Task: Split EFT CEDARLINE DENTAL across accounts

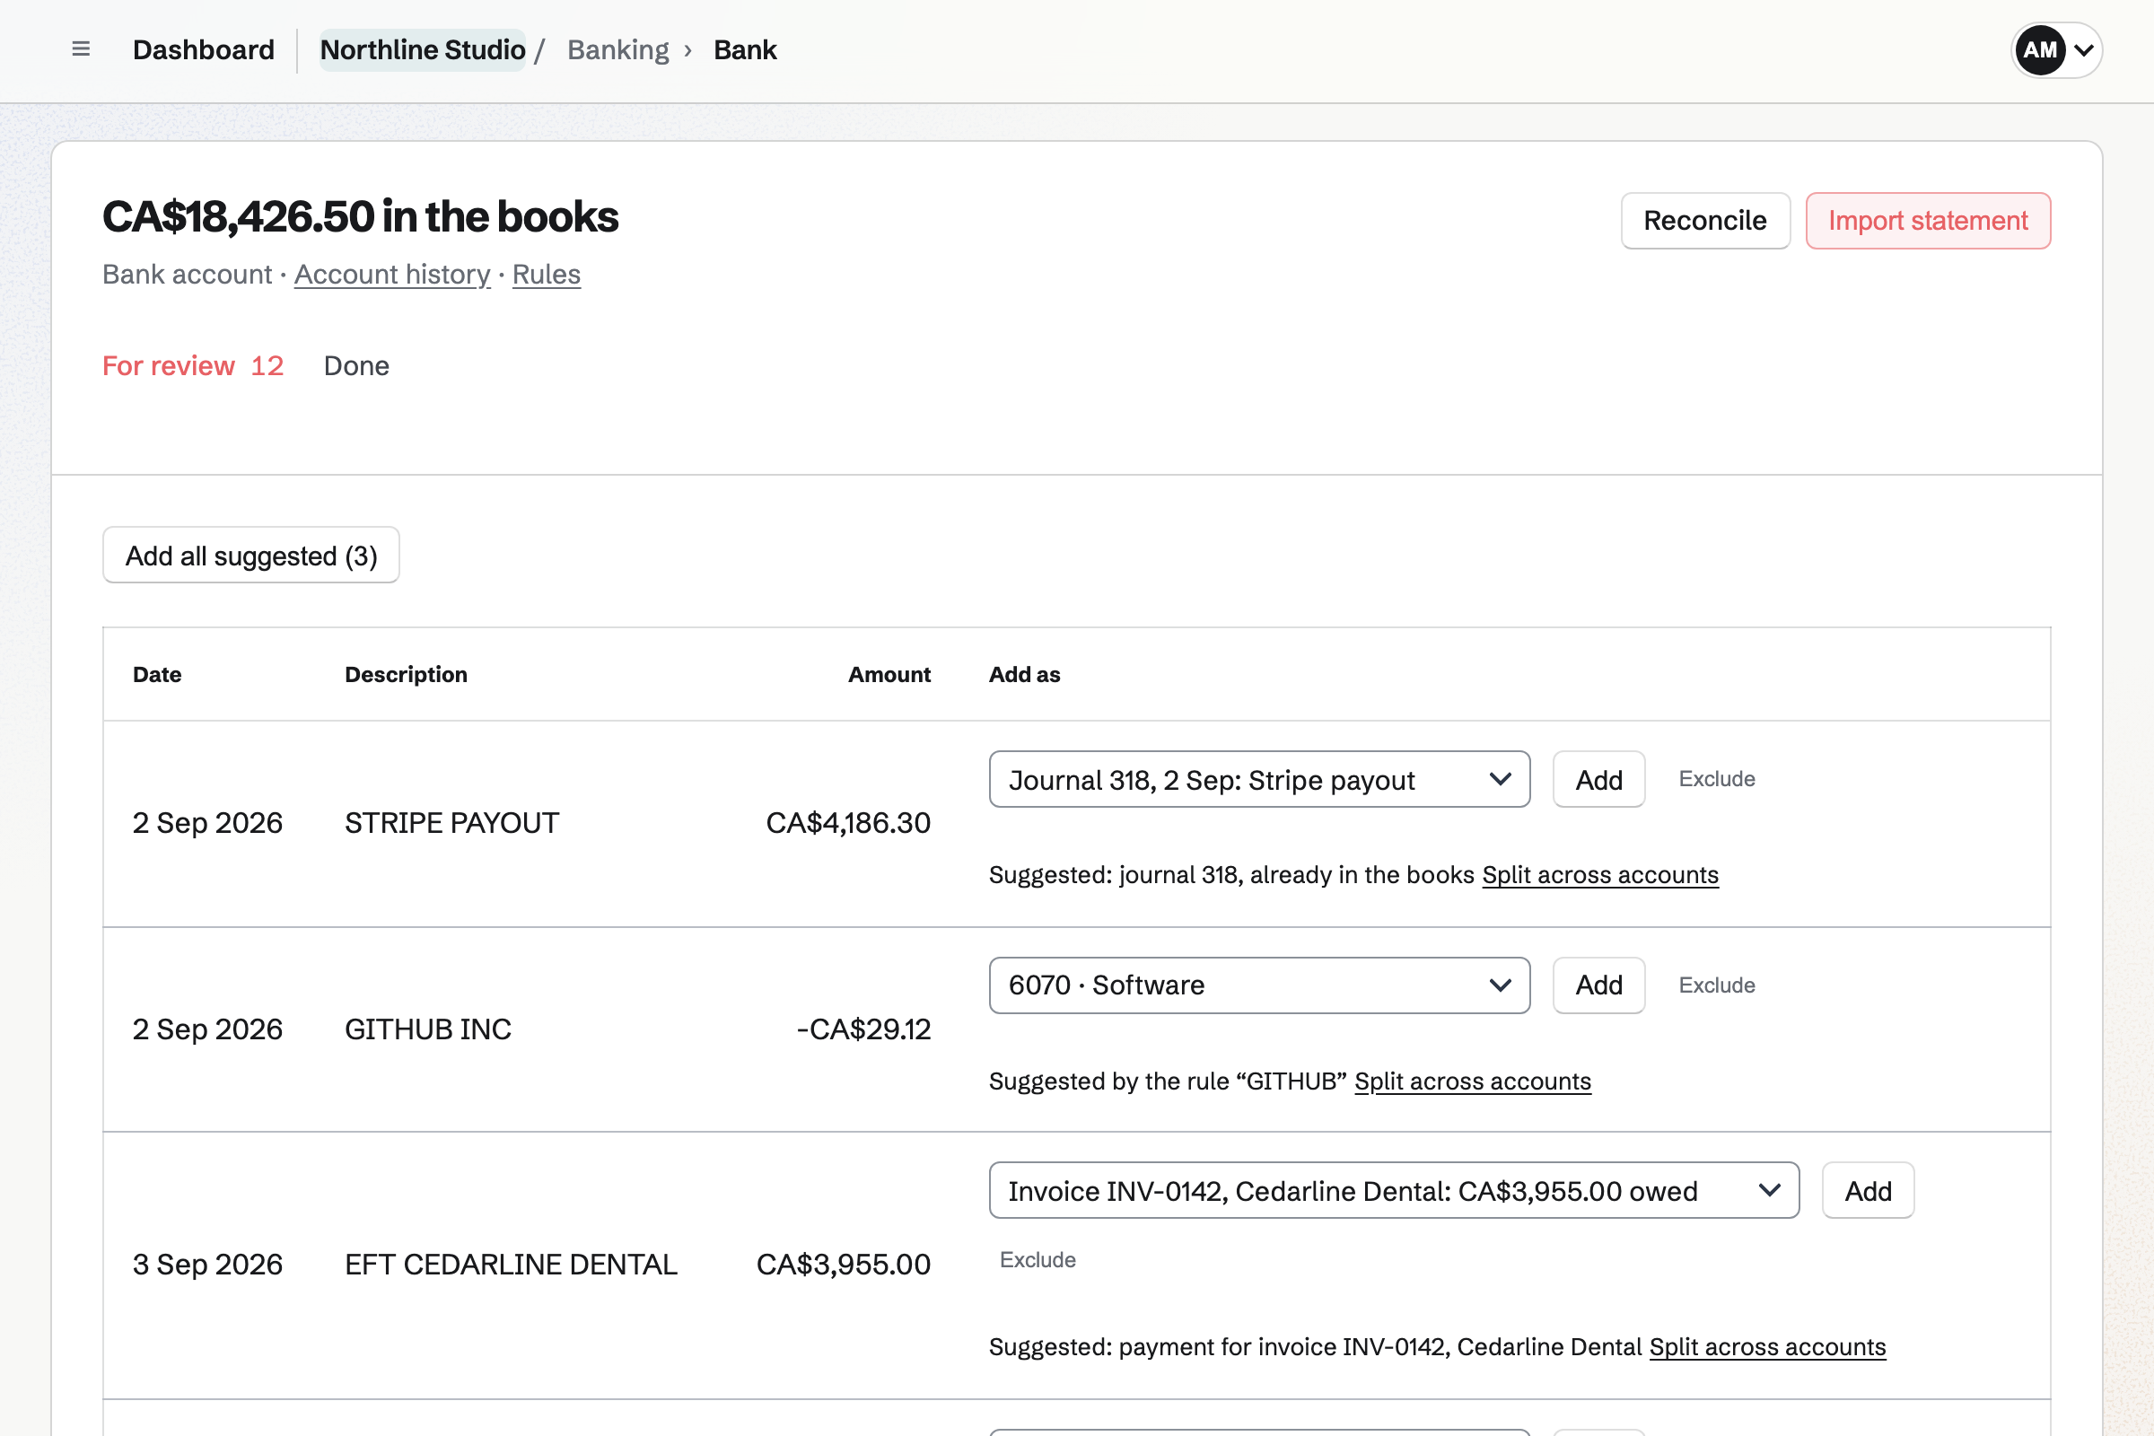Action: [1767, 1346]
